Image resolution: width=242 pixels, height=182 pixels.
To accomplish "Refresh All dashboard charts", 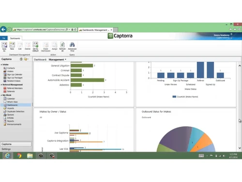I will click(x=62, y=47).
